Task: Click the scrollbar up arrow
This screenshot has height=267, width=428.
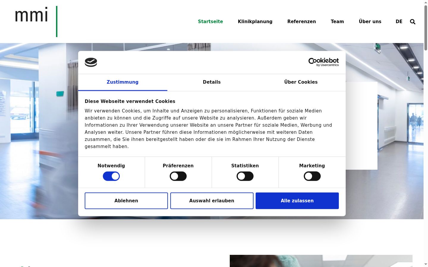Action: coord(426,2)
